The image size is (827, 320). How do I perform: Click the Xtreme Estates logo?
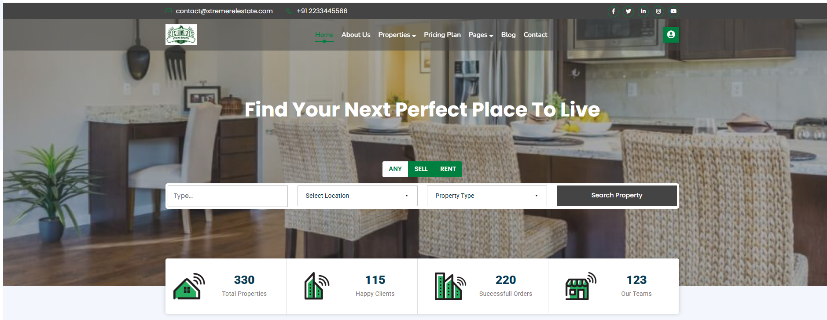[x=181, y=35]
